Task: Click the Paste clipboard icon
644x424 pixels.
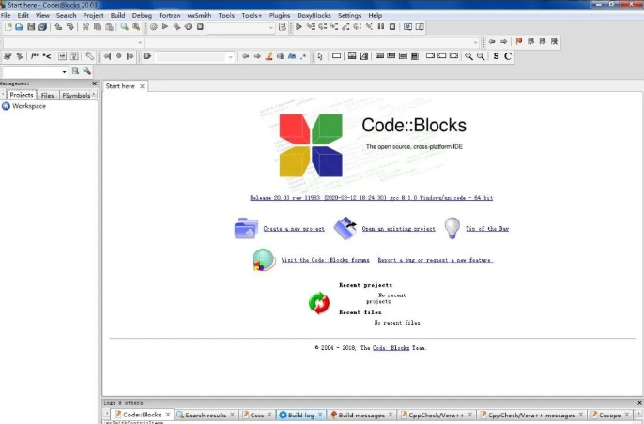Action: pos(109,27)
